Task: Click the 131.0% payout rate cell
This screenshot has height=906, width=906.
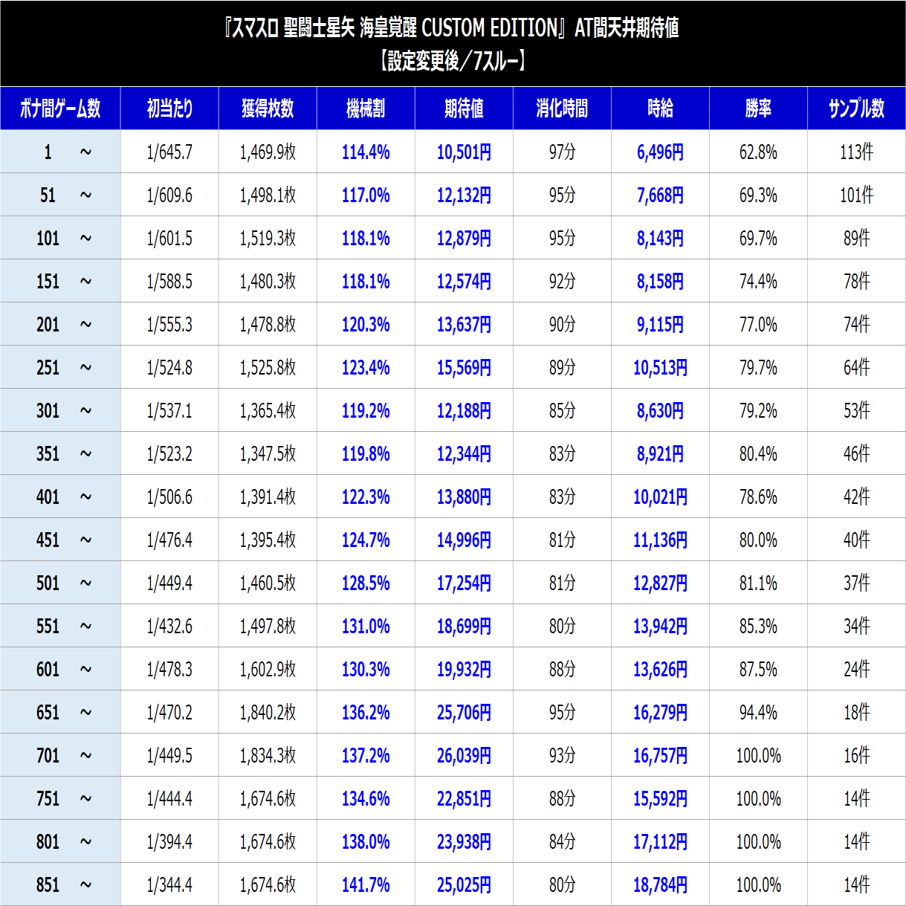Action: click(x=366, y=626)
